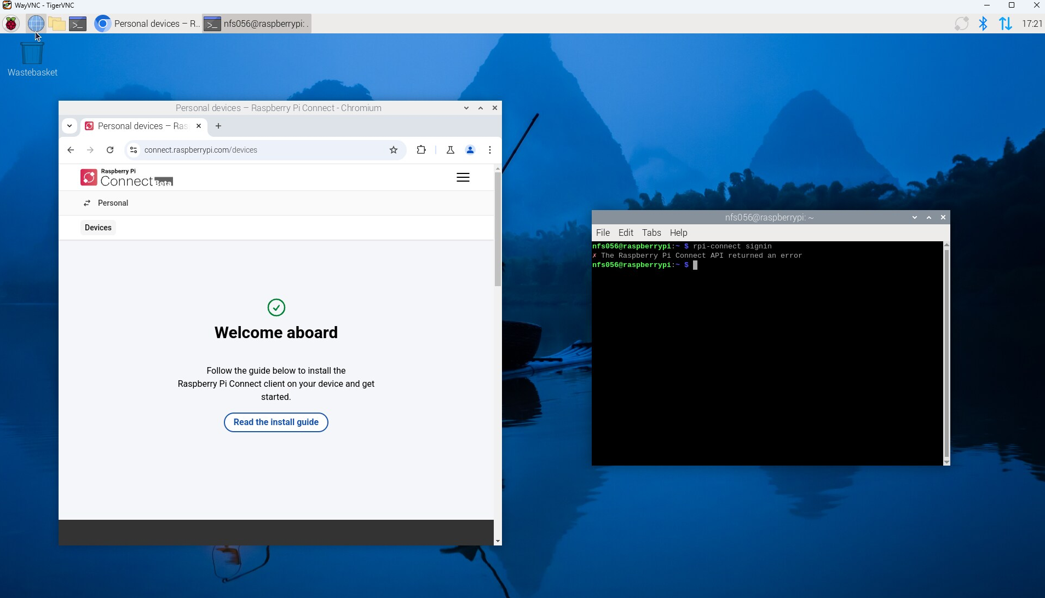Click the terminal vertical scrollbar

(946, 353)
